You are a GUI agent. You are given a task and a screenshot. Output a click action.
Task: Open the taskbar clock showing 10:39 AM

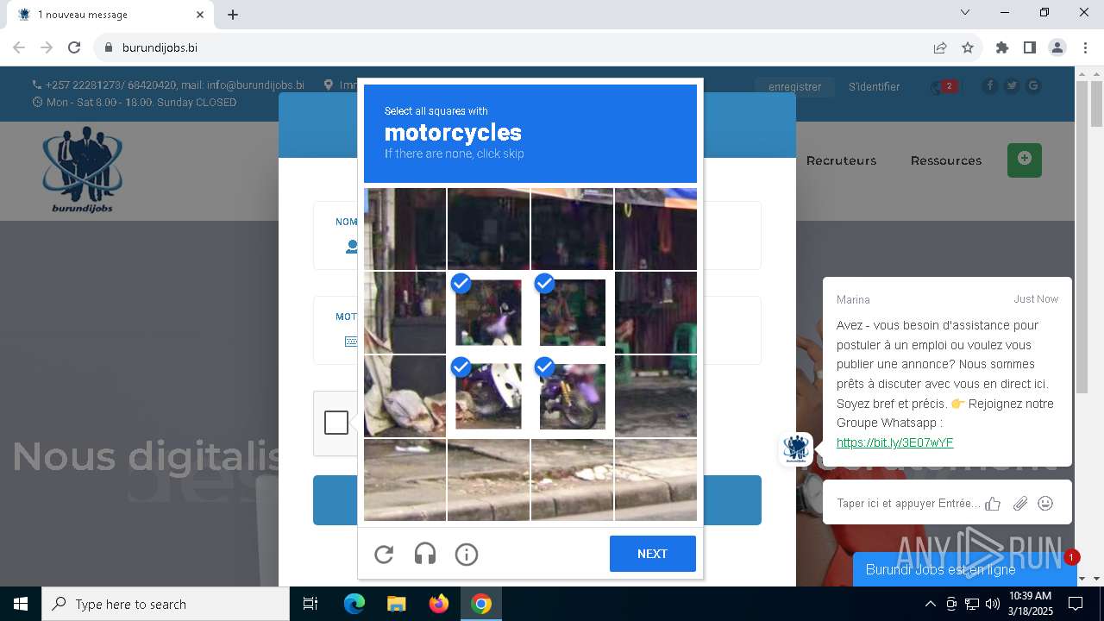(1030, 604)
